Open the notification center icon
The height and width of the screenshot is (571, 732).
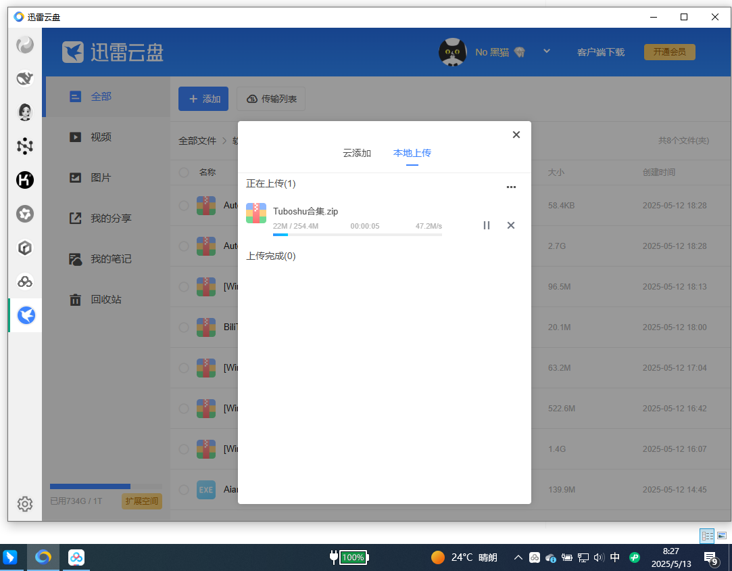point(711,558)
